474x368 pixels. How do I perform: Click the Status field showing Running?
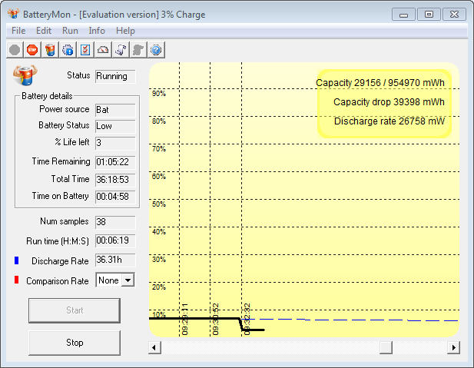[115, 76]
